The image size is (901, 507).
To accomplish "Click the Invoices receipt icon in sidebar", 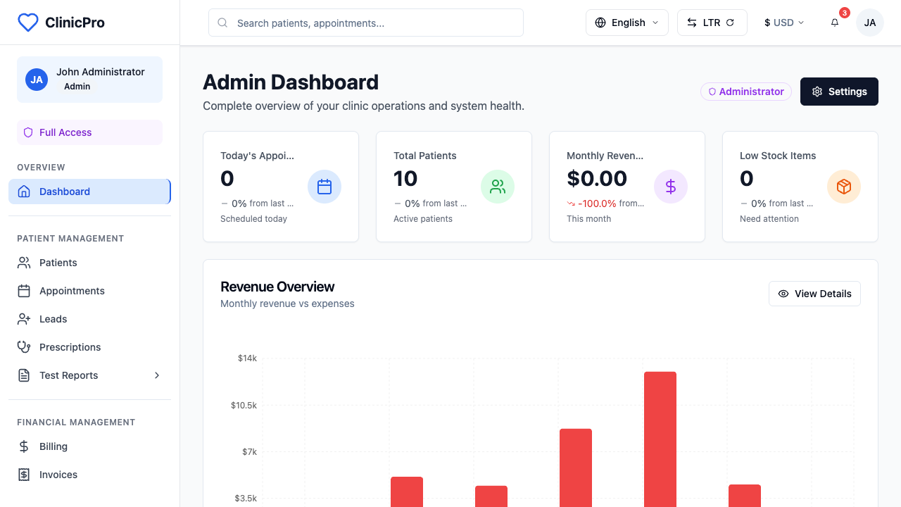I will 24,475.
